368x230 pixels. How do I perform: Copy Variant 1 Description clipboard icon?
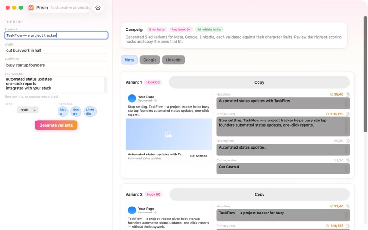click(348, 141)
